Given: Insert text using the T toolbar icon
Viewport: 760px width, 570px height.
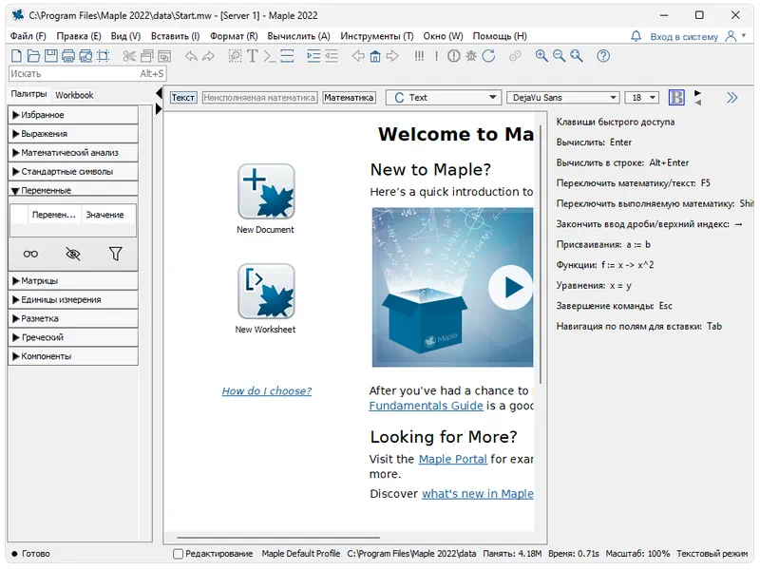Looking at the screenshot, I should (x=253, y=56).
